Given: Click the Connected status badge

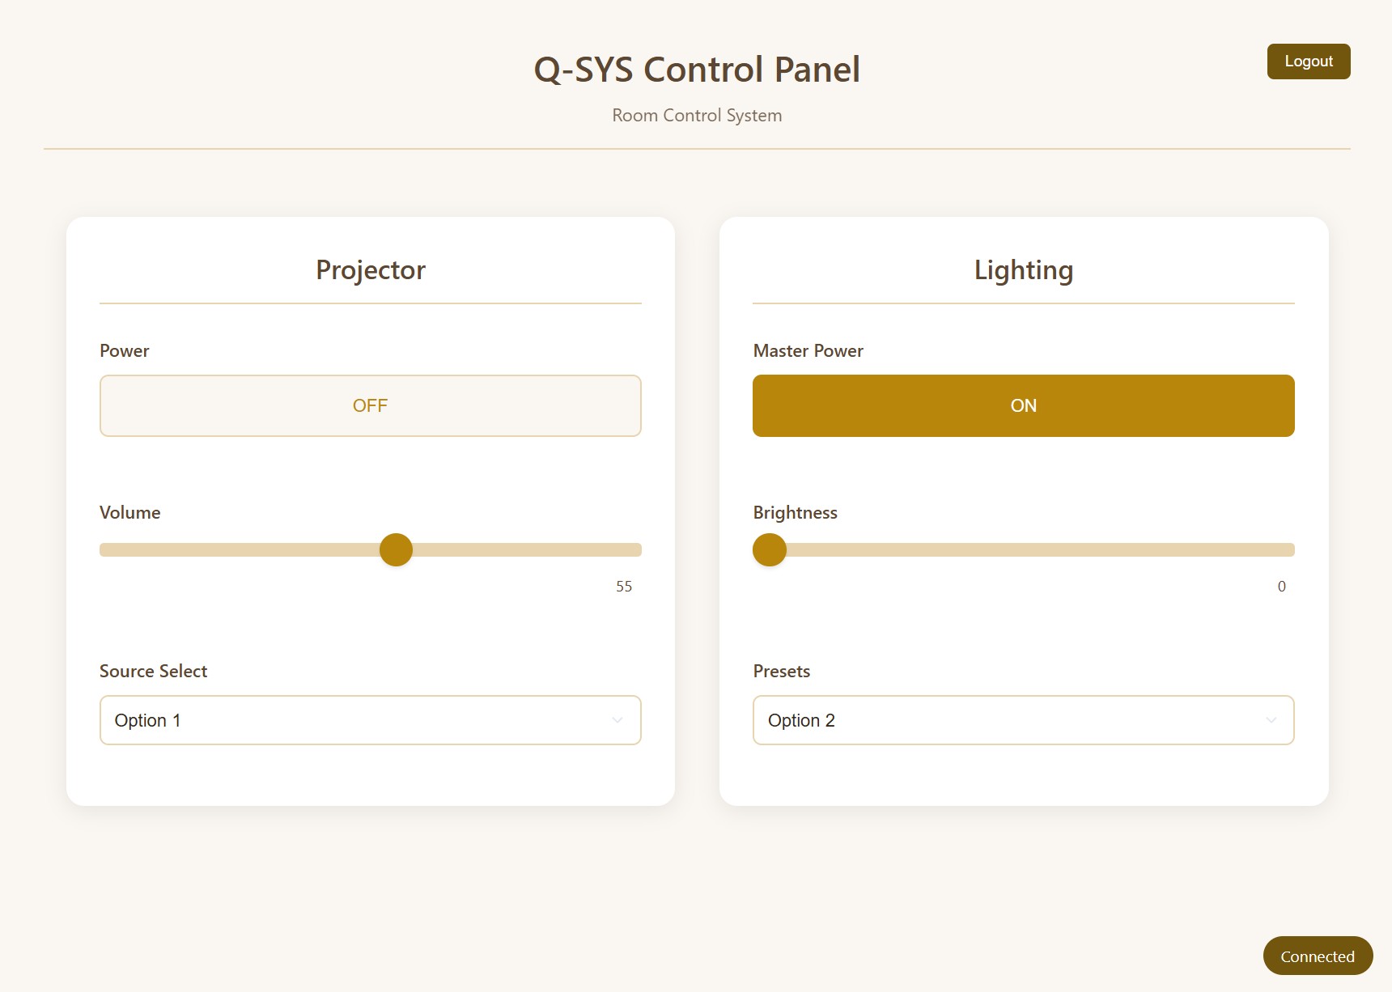Looking at the screenshot, I should (1317, 956).
